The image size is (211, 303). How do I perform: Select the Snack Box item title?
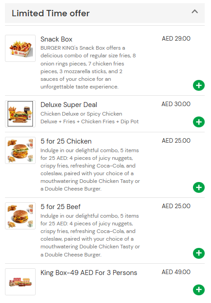[x=56, y=39]
